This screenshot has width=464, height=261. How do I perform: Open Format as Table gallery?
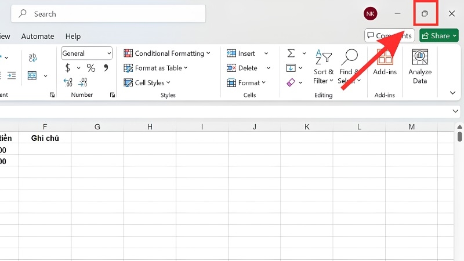(x=155, y=68)
